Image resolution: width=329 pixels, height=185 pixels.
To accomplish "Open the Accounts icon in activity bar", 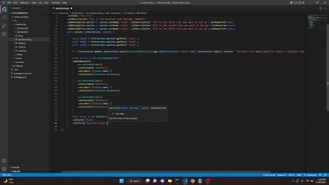I will (x=4, y=161).
